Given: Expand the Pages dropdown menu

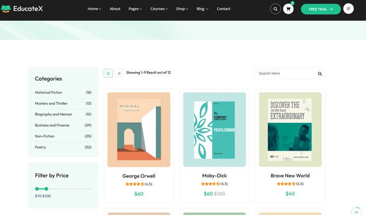Looking at the screenshot, I should (x=135, y=9).
